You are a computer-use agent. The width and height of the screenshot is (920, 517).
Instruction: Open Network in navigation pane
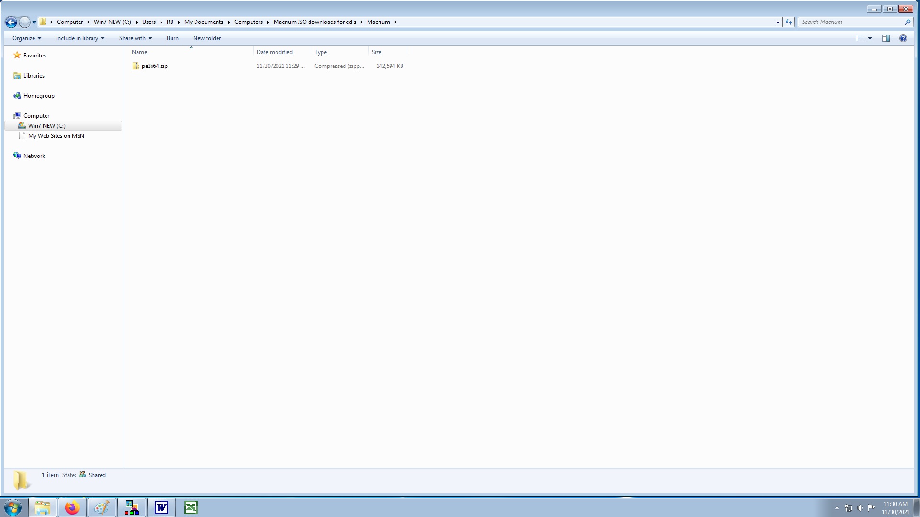pyautogui.click(x=34, y=156)
